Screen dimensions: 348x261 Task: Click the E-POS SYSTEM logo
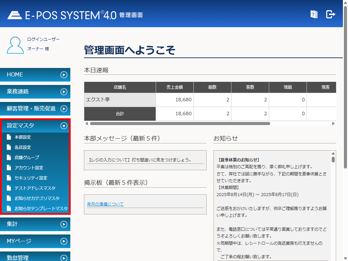62,15
